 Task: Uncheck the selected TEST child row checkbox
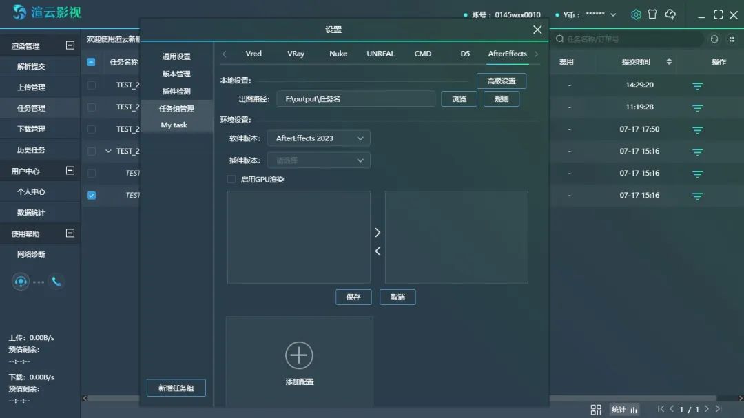92,196
